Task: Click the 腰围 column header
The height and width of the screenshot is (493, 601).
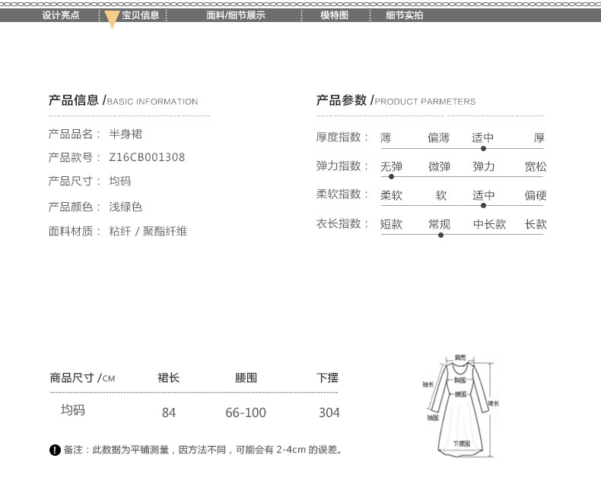Action: [x=246, y=378]
